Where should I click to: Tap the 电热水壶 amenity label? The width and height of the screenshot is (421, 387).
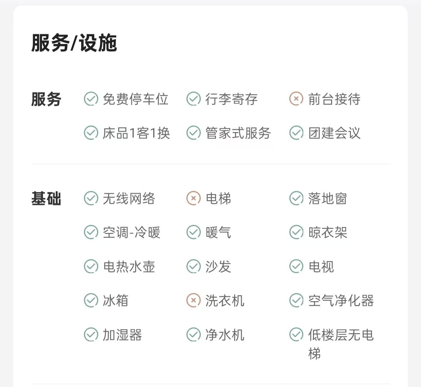129,267
